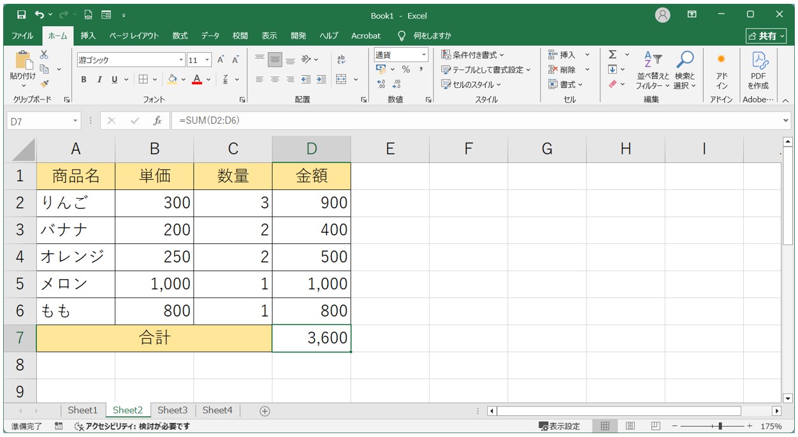Click the accounting currency format icon
Image resolution: width=798 pixels, height=437 pixels.
pyautogui.click(x=381, y=69)
